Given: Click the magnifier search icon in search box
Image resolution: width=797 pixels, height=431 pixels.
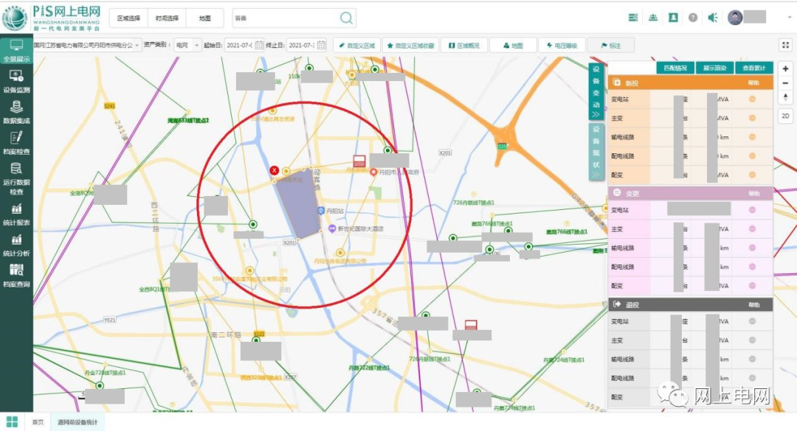Looking at the screenshot, I should 346,18.
